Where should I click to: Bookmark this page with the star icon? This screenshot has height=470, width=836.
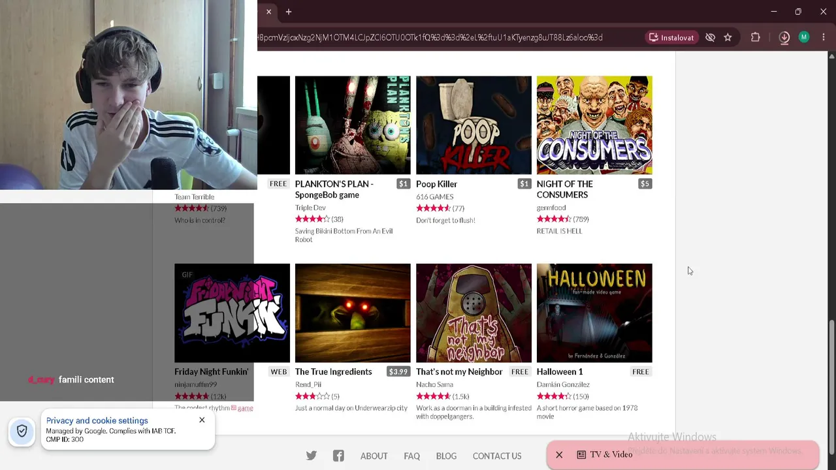point(728,37)
